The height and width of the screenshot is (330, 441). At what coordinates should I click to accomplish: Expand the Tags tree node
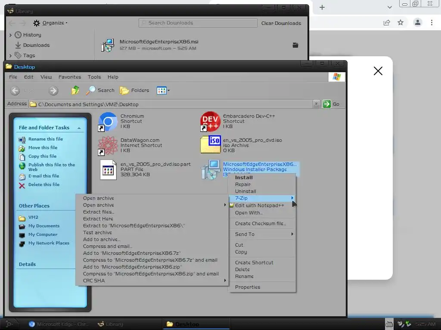[10, 55]
